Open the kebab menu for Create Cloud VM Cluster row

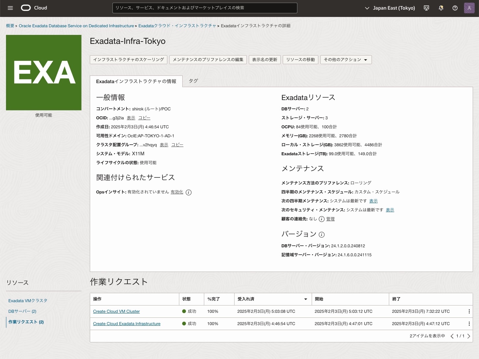(x=469, y=311)
